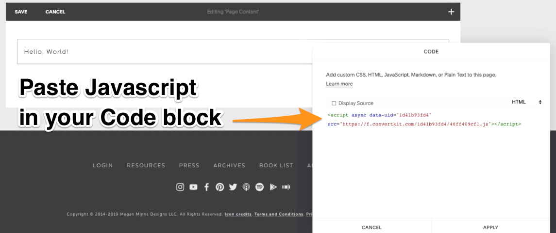Viewport: 556px width, 233px height.
Task: Open the Google Play icon
Action: click(x=273, y=187)
